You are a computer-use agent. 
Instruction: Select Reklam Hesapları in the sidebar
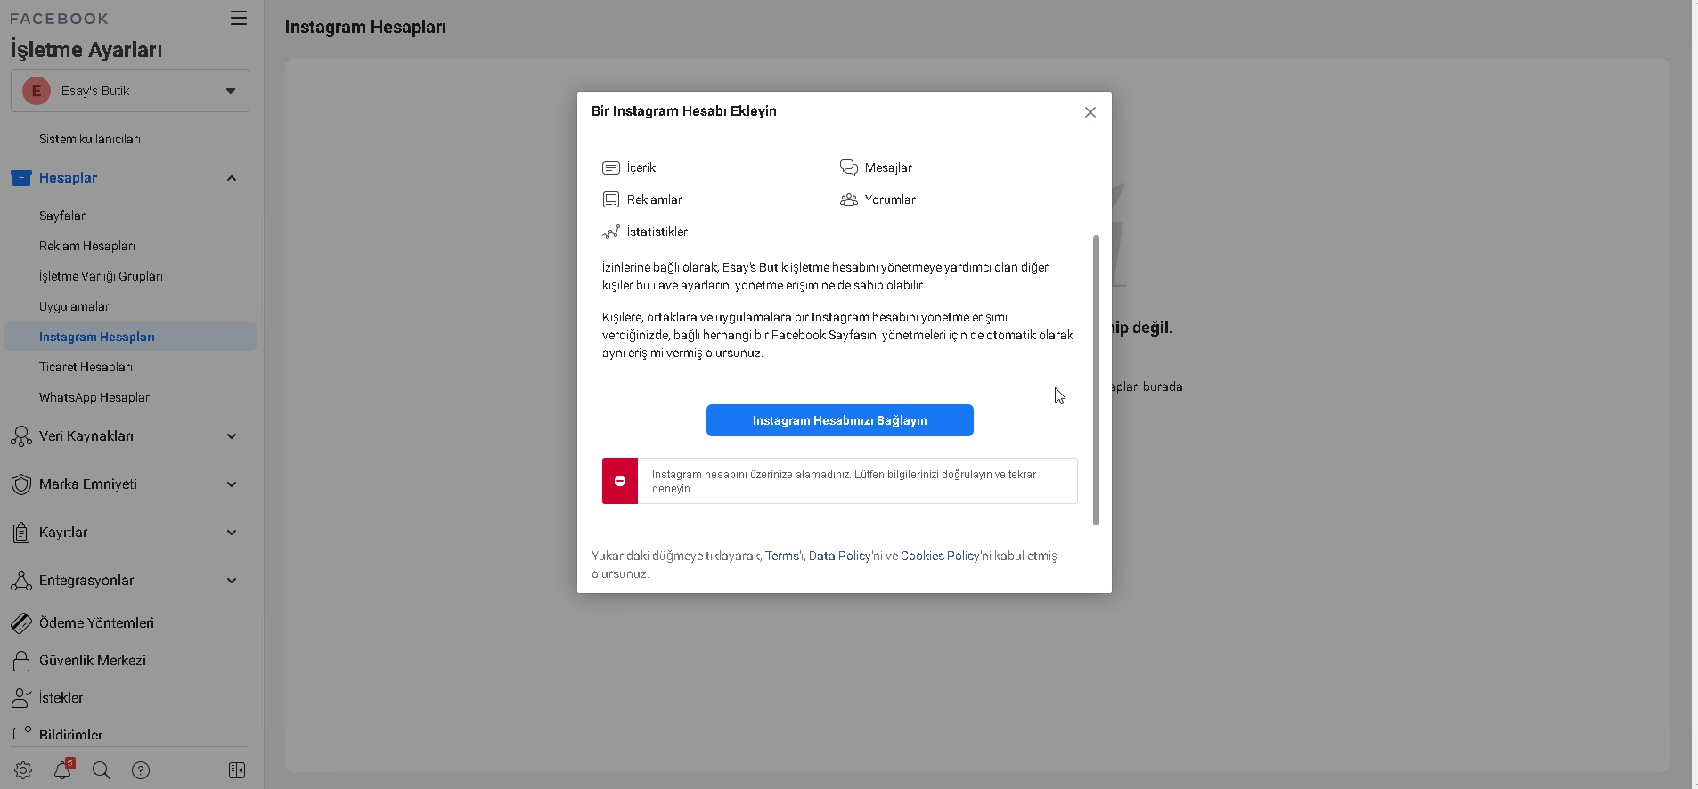coord(87,246)
